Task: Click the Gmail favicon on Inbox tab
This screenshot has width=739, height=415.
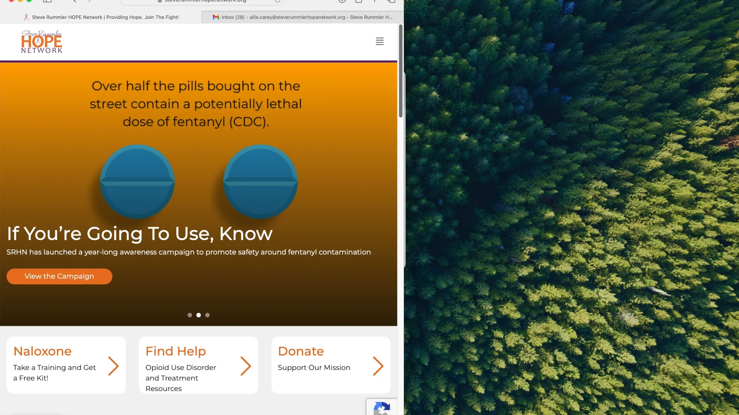Action: point(216,17)
